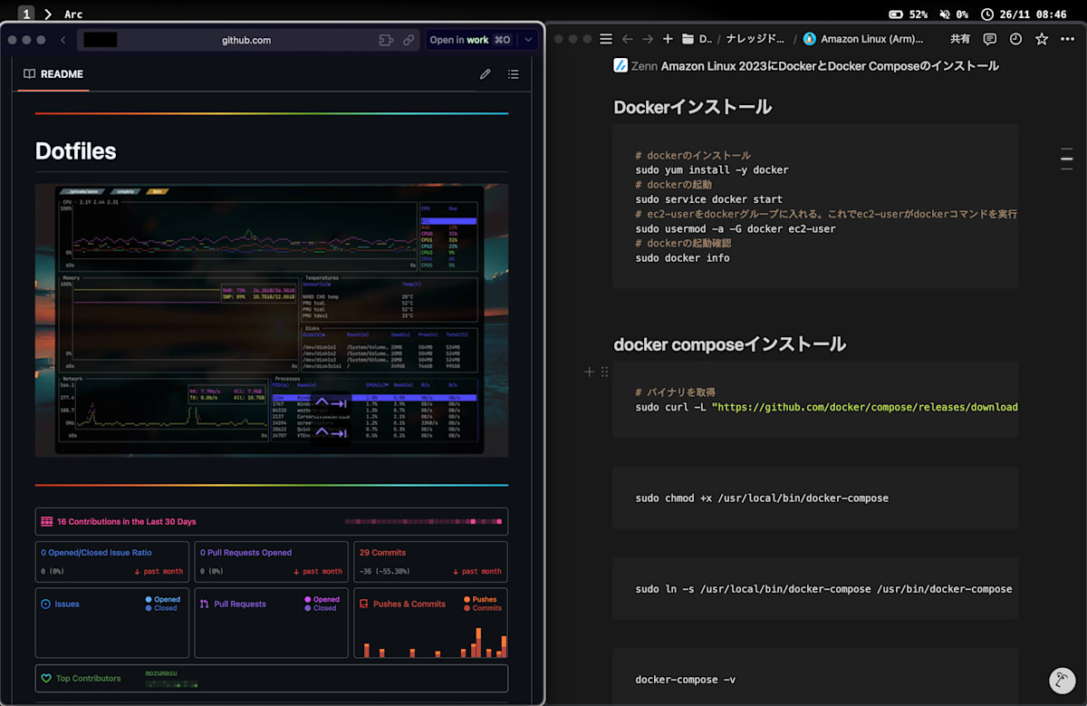Image resolution: width=1087 pixels, height=706 pixels.
Task: Open the terminal monitor screenshot in the README
Action: [271, 320]
